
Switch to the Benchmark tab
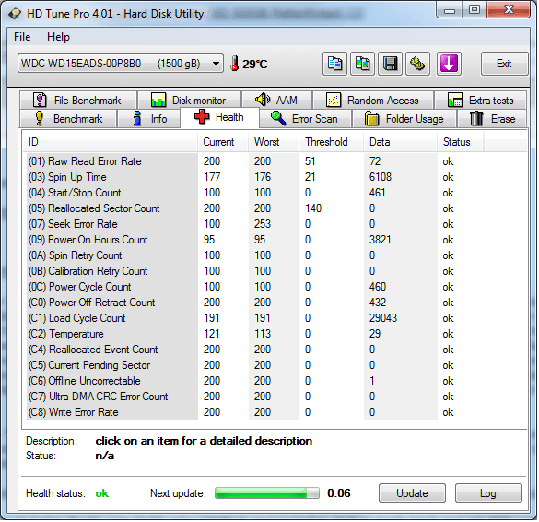tap(68, 119)
